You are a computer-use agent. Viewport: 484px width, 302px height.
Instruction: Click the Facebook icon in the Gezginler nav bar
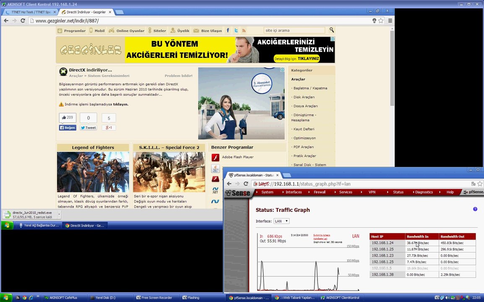(x=228, y=30)
